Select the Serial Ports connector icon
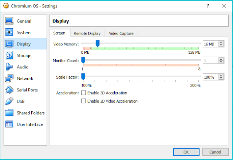Screen dimensions: 233x160 pyautogui.click(x=9, y=90)
